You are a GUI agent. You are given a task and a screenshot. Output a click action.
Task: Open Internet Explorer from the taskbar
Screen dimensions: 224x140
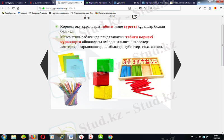point(62,137)
